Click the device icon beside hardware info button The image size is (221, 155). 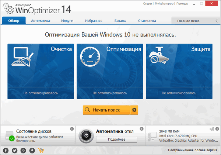point(212,129)
